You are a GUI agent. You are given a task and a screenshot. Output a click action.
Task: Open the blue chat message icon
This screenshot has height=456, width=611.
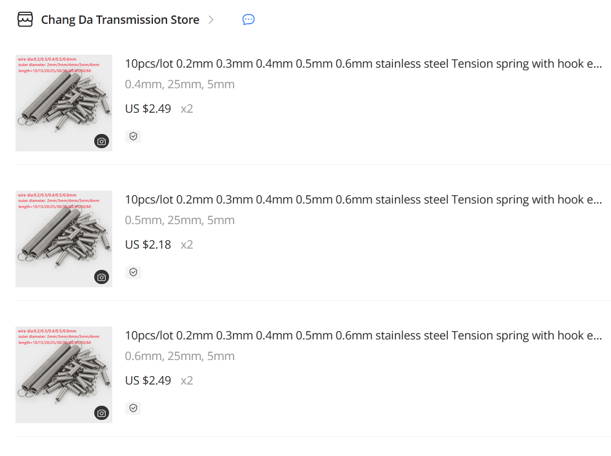coord(248,19)
